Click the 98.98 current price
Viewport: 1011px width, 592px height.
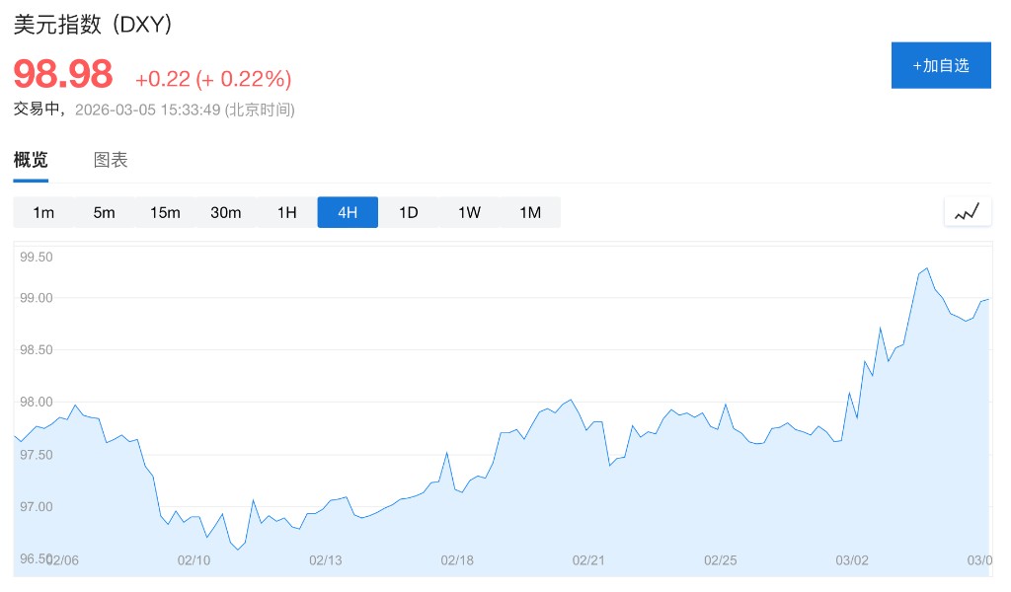tap(63, 75)
